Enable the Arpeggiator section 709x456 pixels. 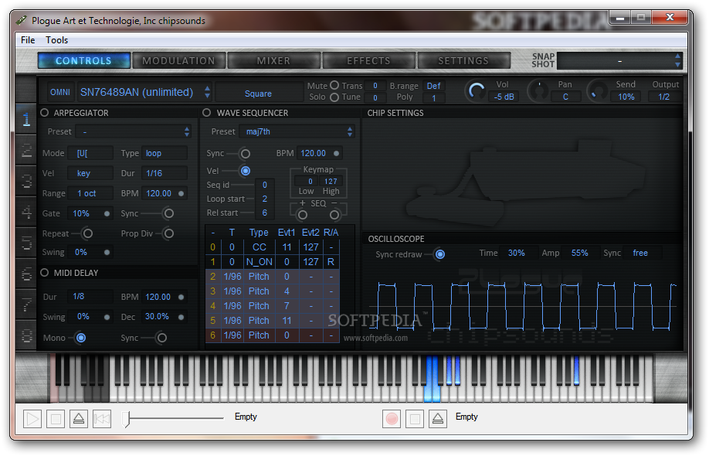(x=44, y=113)
